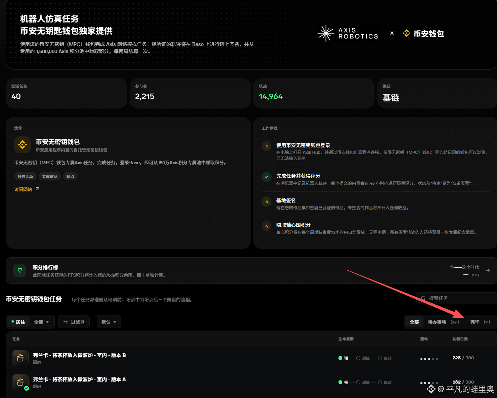The width and height of the screenshot is (497, 398).
Task: Click difficulty dots on the 版本 B row
Action: 429,359
